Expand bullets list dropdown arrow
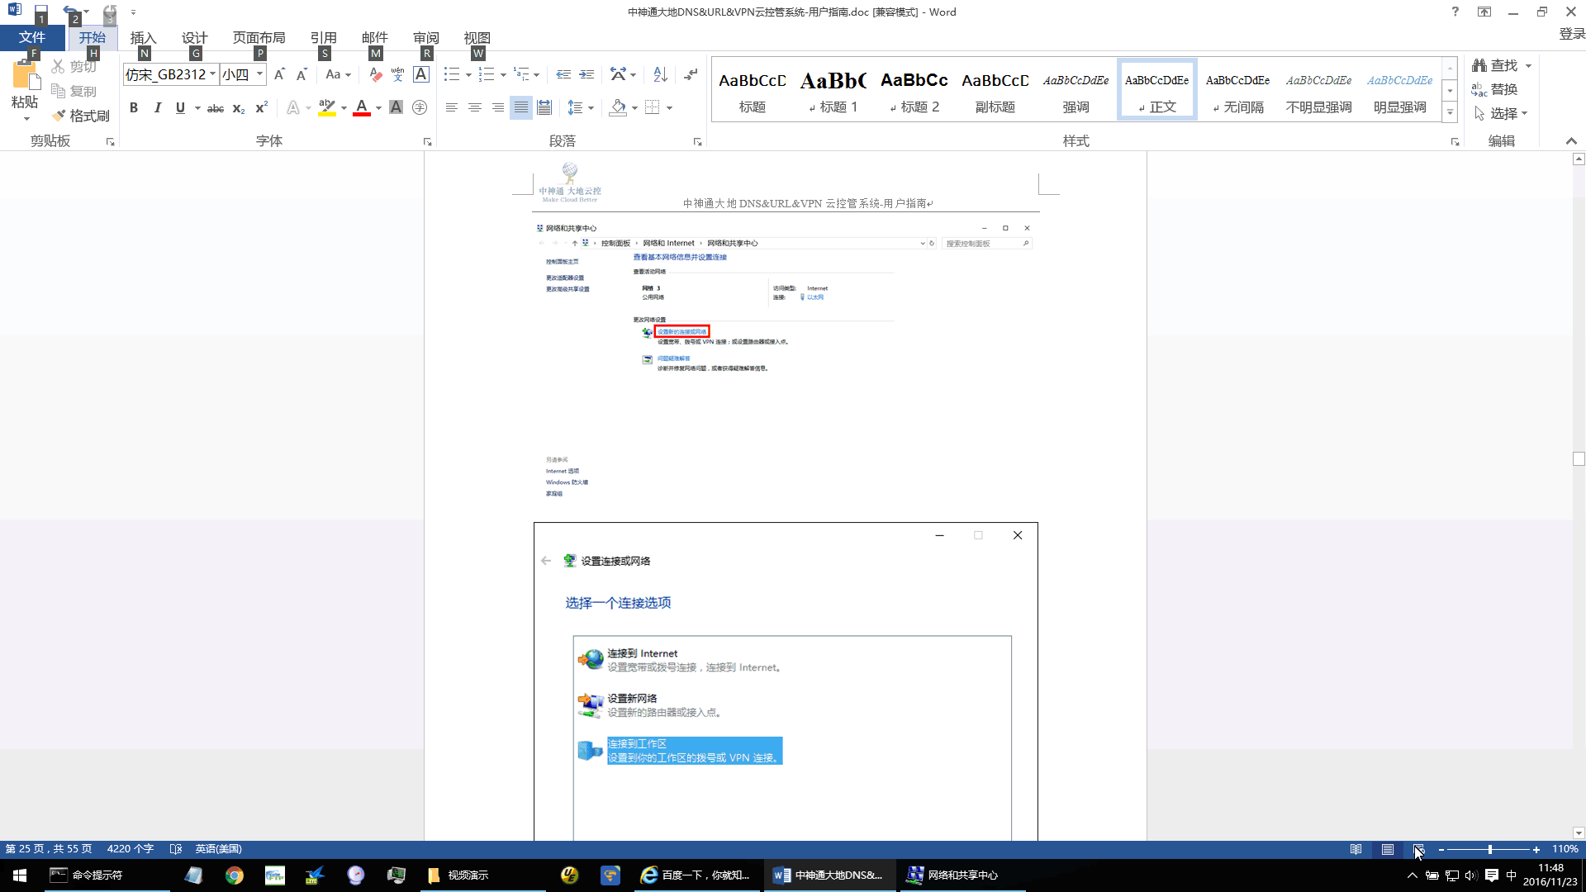 pos(468,75)
